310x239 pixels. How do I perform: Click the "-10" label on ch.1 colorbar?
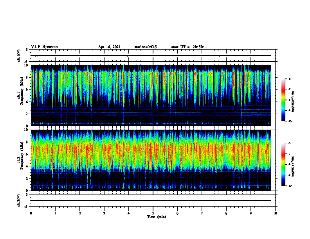point(289,121)
